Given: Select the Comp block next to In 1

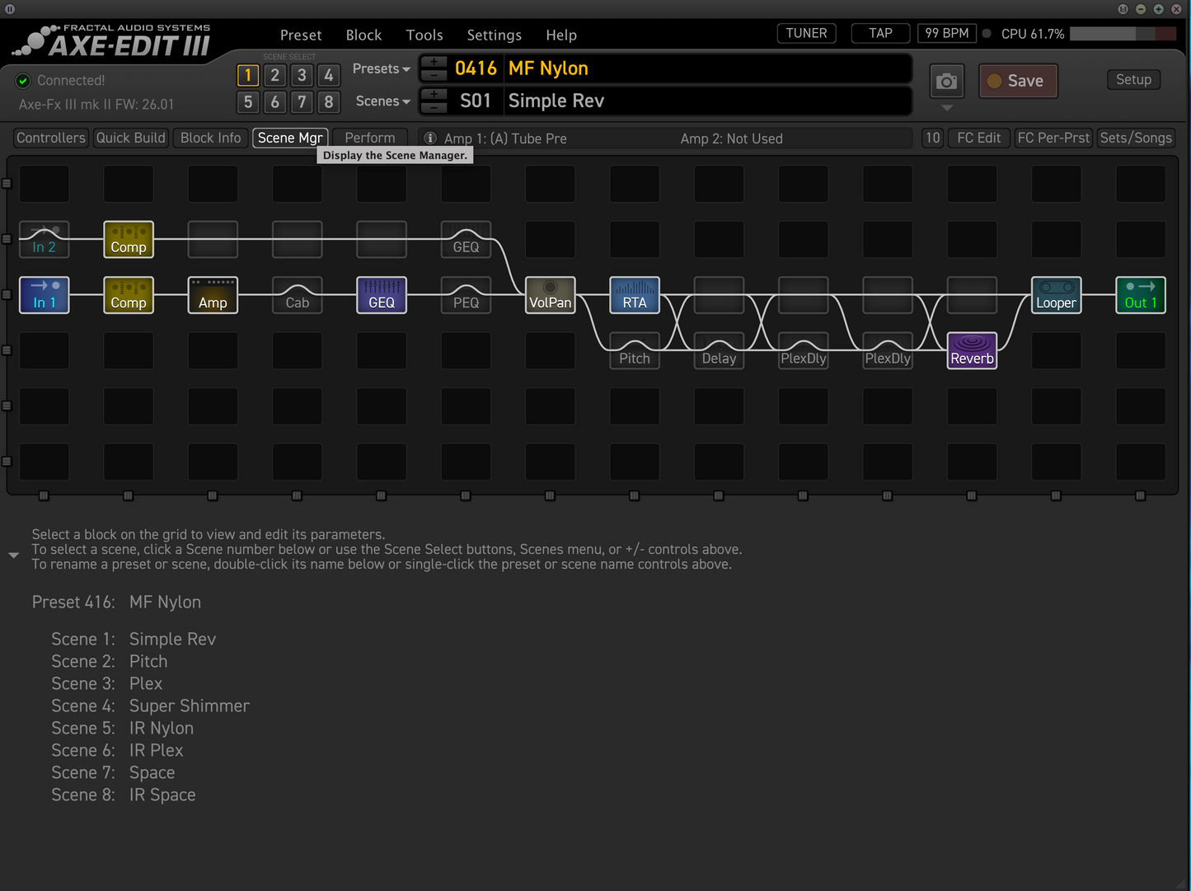Looking at the screenshot, I should (129, 294).
